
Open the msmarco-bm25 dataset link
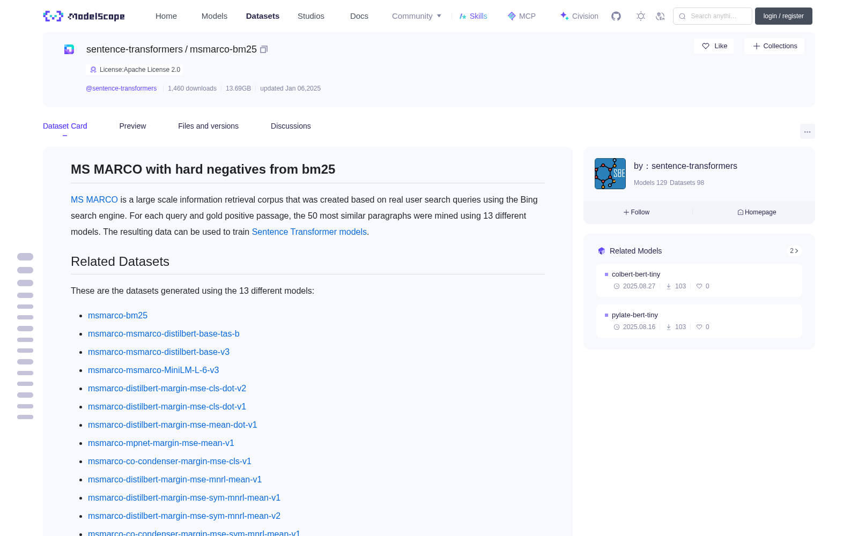pos(117,316)
